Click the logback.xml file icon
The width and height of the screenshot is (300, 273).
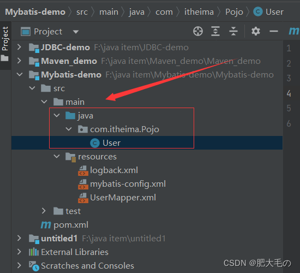tap(83, 170)
